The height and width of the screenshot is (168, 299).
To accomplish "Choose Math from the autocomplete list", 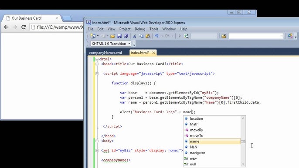I will 194,124.
